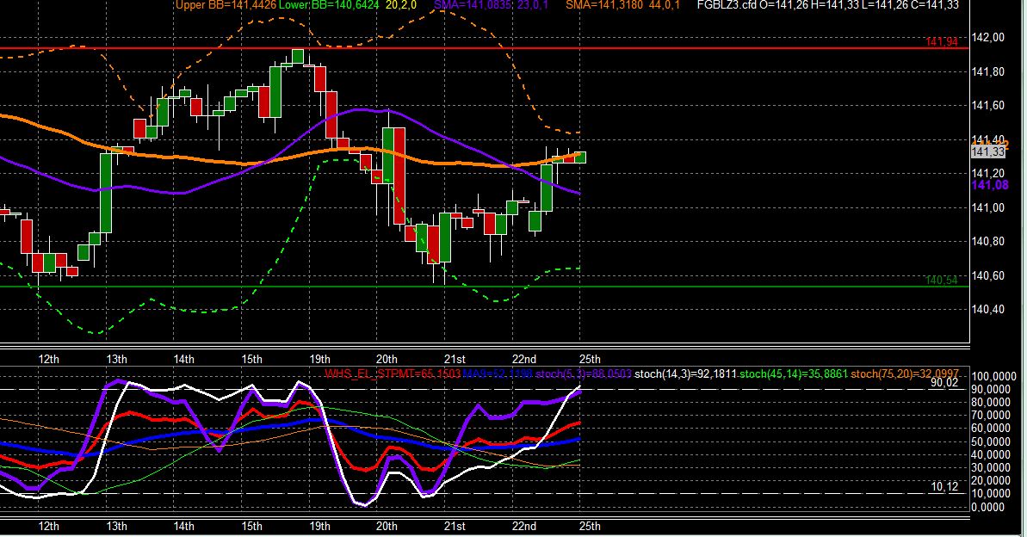The height and width of the screenshot is (537, 1027).
Task: Click '25th' on the price chart date axis
Action: [590, 359]
